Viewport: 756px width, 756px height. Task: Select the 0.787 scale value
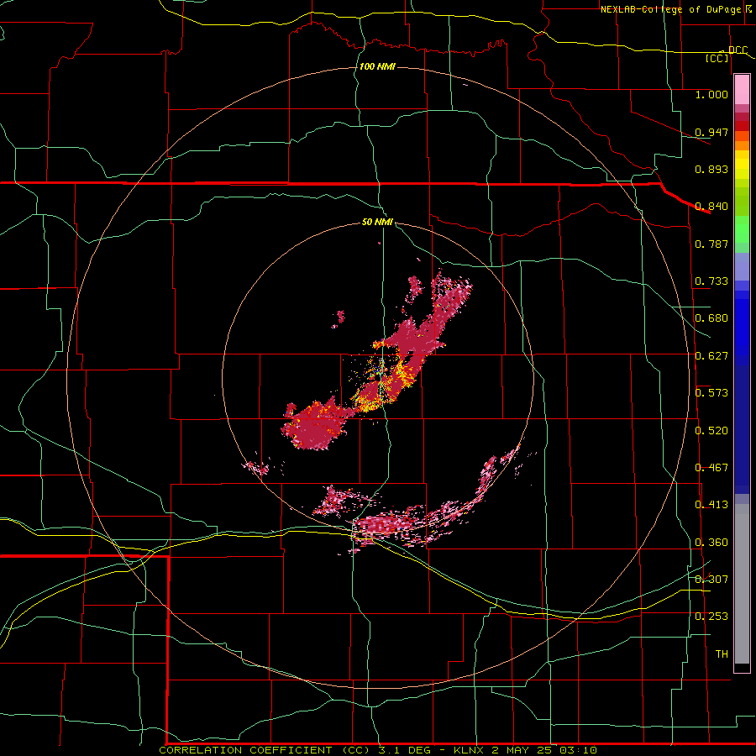pos(711,244)
